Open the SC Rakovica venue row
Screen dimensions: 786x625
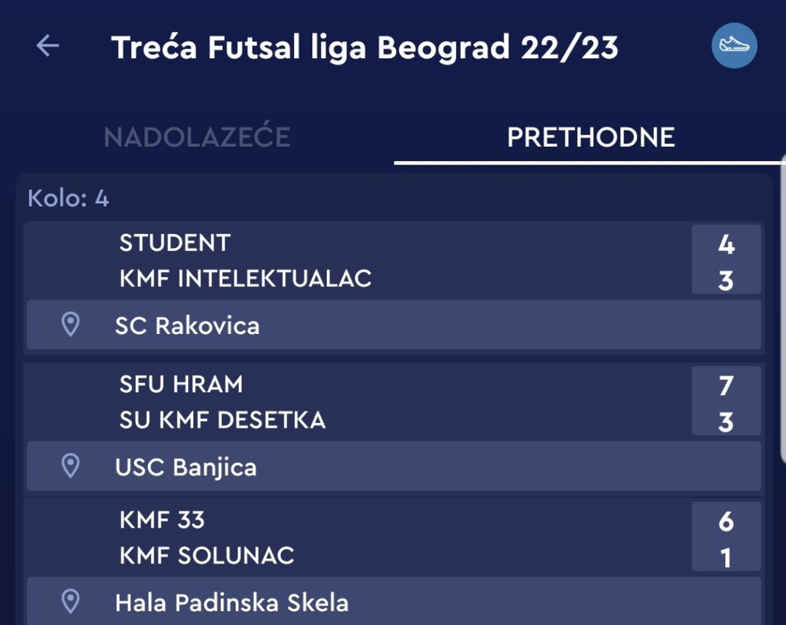point(394,325)
